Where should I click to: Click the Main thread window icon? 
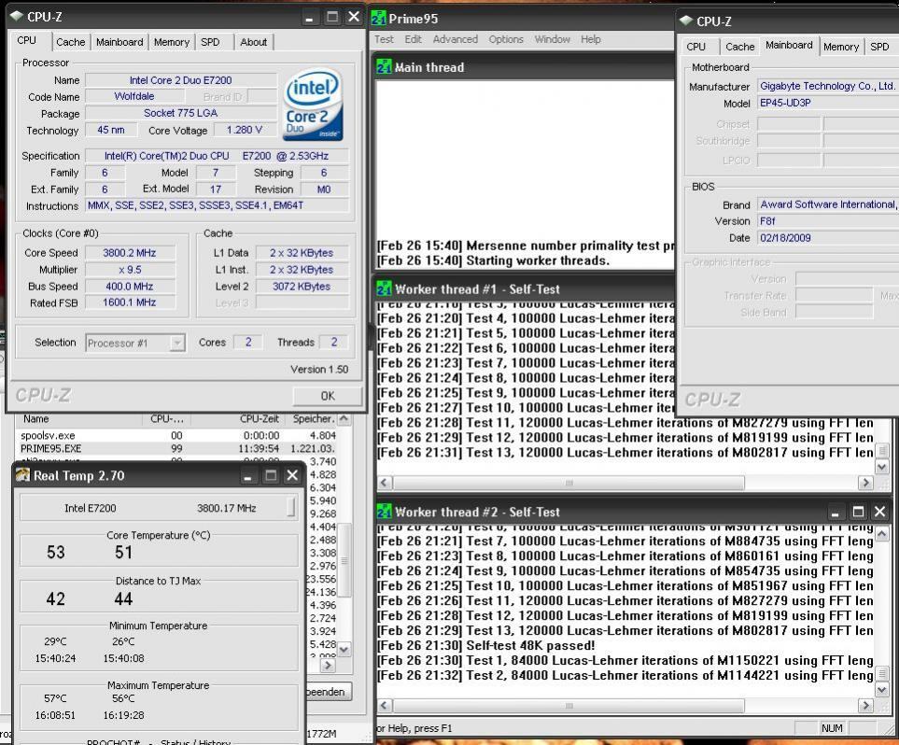tap(384, 67)
